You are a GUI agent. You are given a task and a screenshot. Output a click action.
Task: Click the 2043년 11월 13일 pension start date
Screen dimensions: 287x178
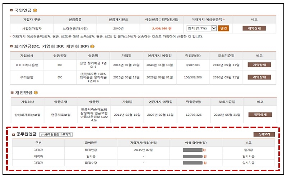pos(159,65)
